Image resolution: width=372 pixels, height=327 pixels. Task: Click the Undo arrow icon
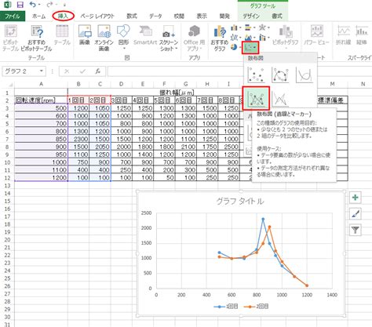[33, 5]
